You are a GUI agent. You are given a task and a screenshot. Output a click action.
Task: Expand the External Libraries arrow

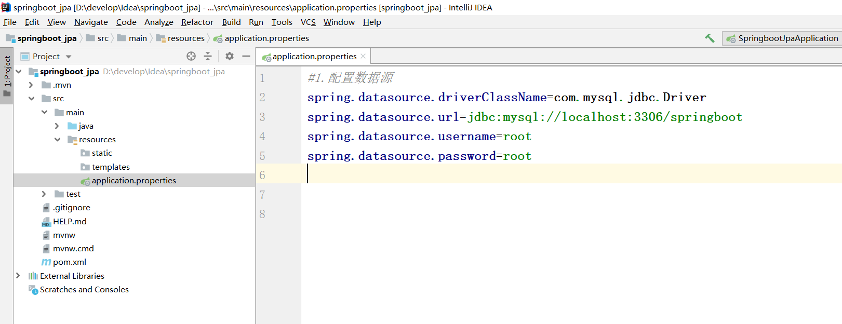pos(18,276)
